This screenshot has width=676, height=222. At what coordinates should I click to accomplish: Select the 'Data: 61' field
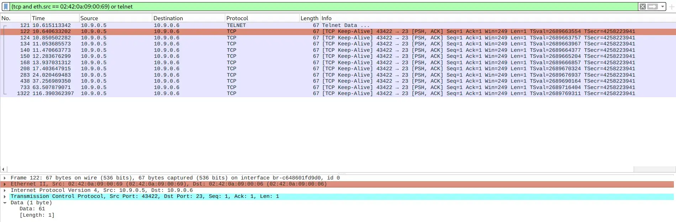pos(32,209)
